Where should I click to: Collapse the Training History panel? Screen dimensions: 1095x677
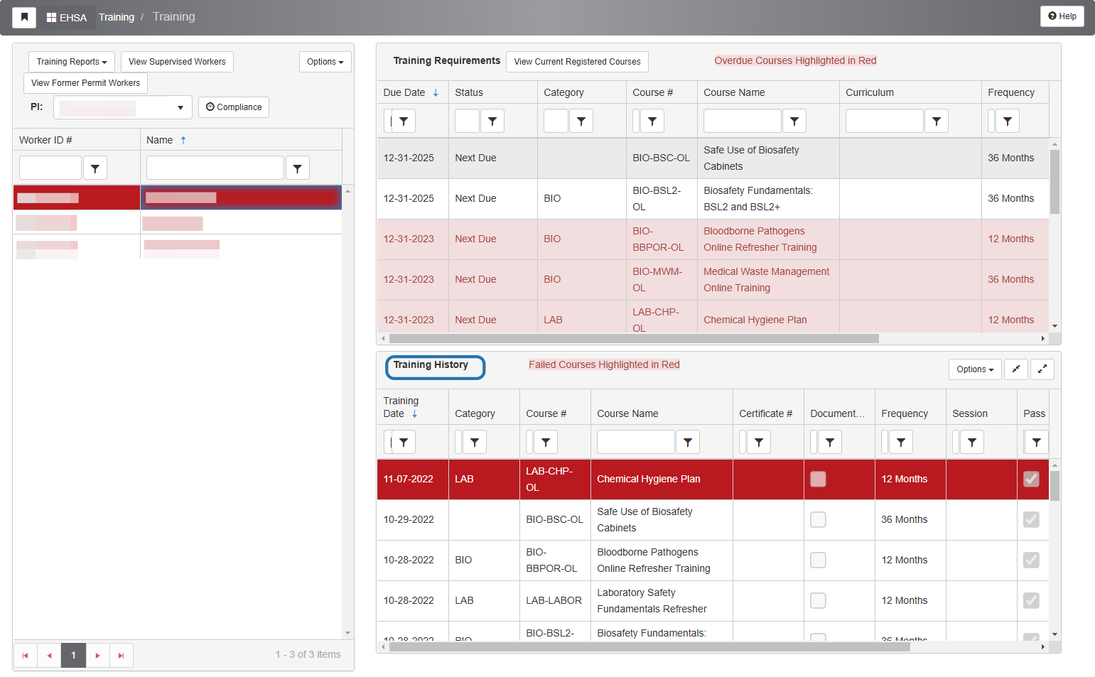tap(1016, 369)
